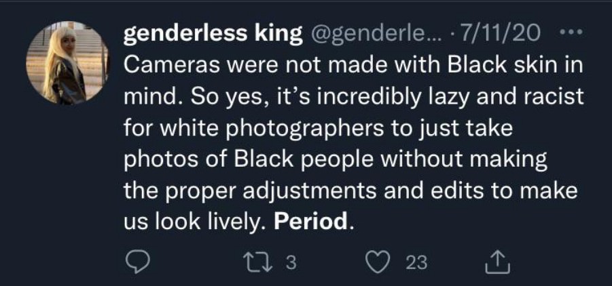The image size is (612, 286).
Task: Click the bold word "Period"
Action: [311, 222]
